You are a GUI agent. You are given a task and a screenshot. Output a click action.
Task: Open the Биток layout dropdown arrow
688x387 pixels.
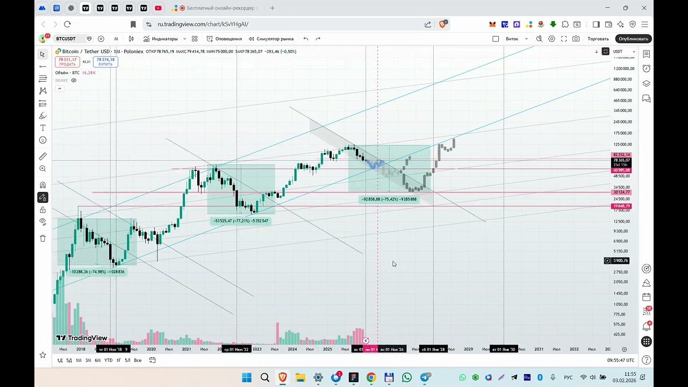(526, 39)
